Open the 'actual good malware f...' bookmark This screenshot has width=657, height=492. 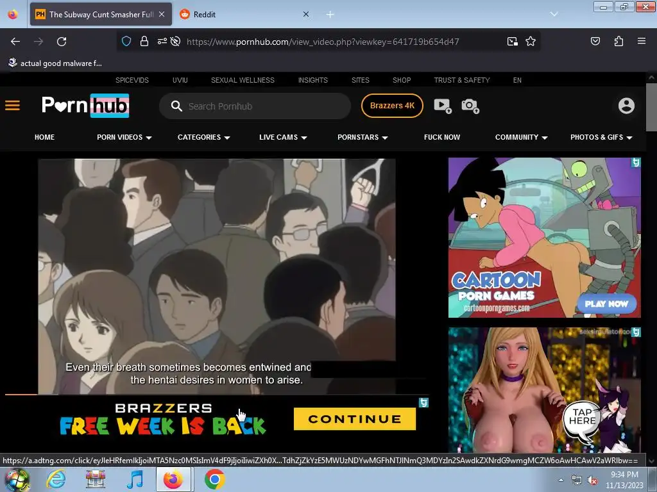click(x=55, y=63)
